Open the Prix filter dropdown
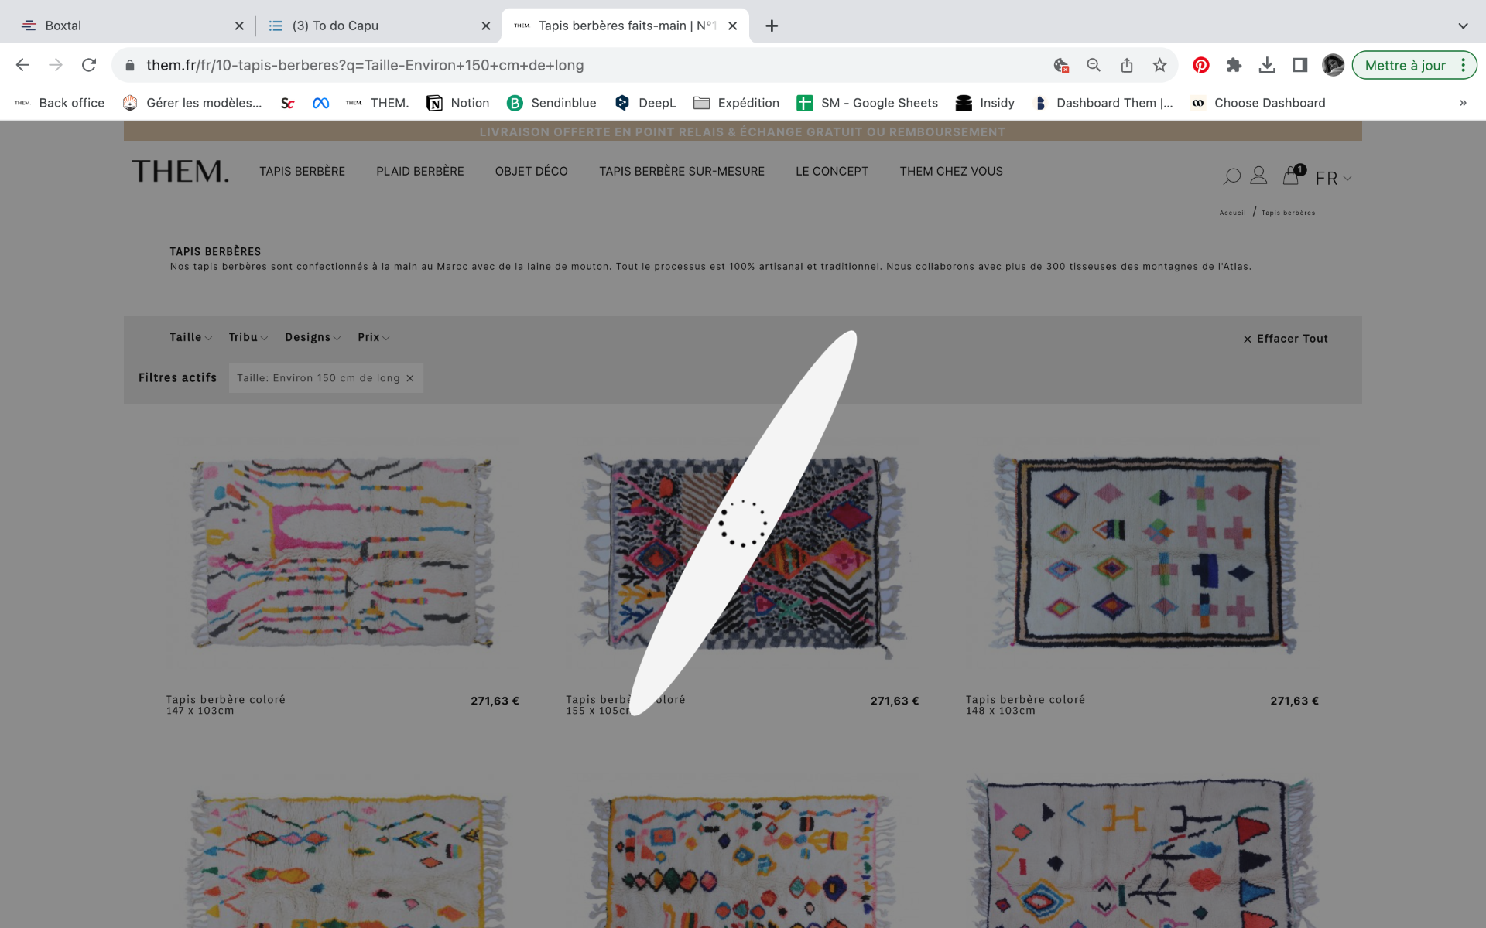 click(x=373, y=337)
